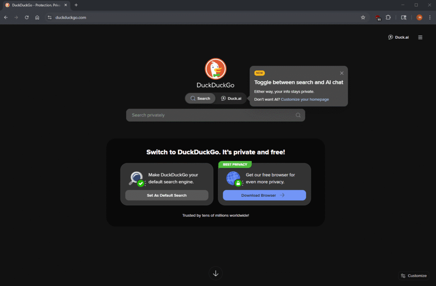Click the Download Browser button
436x286 pixels.
[x=264, y=195]
